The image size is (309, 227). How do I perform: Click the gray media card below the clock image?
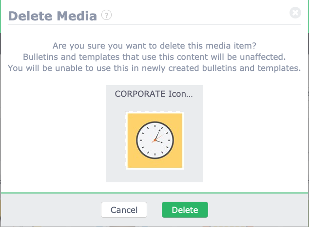click(154, 175)
